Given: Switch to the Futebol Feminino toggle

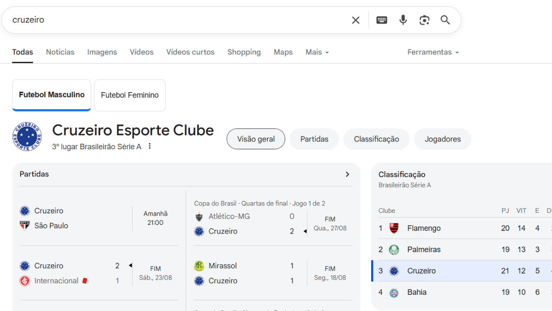Looking at the screenshot, I should (130, 95).
